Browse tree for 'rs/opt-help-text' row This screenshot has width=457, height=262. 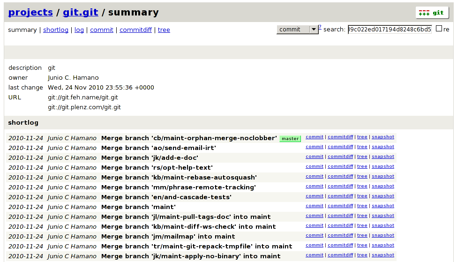[x=362, y=166]
